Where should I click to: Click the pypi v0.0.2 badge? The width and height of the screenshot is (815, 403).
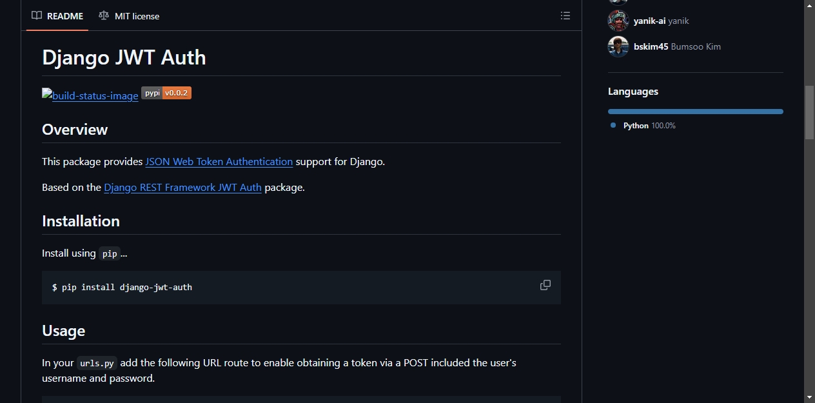166,93
